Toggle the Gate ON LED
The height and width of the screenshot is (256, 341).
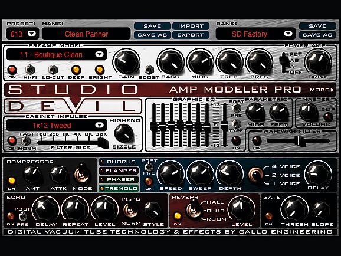[269, 216]
